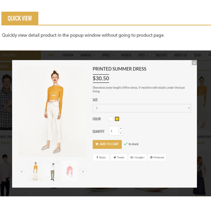211x219 pixels.
Task: Select the pink scarf thumbnail
Action: coord(70,171)
